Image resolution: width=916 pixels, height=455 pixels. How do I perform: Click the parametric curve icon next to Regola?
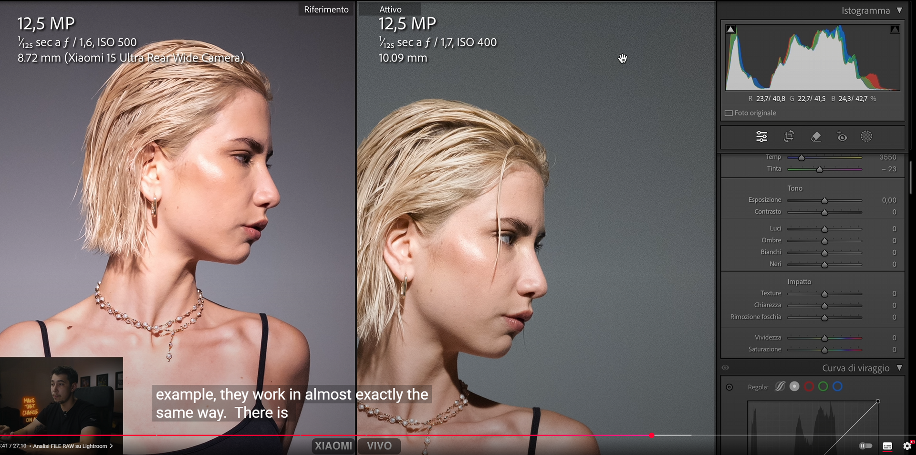tap(780, 386)
